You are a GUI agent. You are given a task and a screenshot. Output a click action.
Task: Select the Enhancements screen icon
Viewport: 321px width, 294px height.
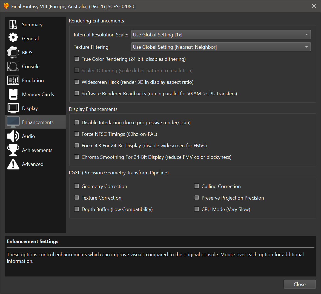pyautogui.click(x=13, y=122)
